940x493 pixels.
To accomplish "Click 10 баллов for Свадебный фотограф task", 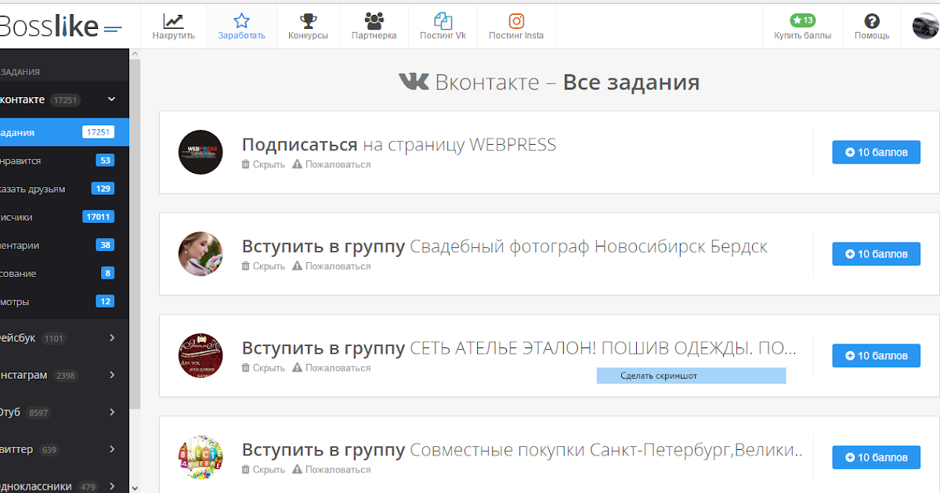I will (x=876, y=254).
